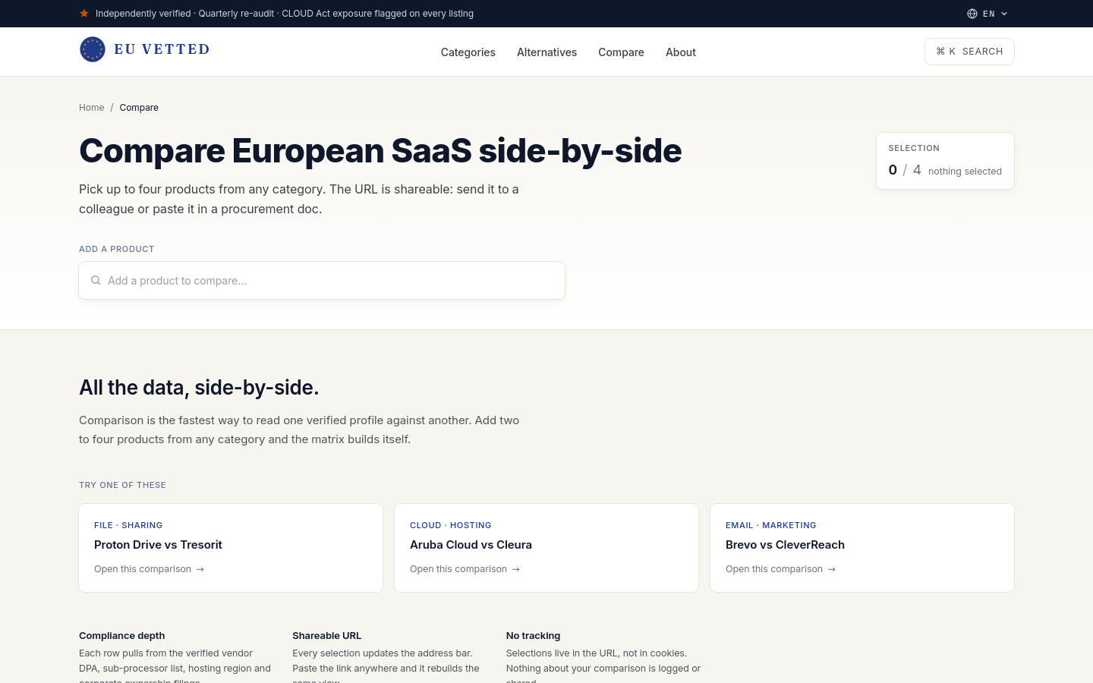Click the arrow on the Brevo vs CleverReach card

(x=832, y=569)
